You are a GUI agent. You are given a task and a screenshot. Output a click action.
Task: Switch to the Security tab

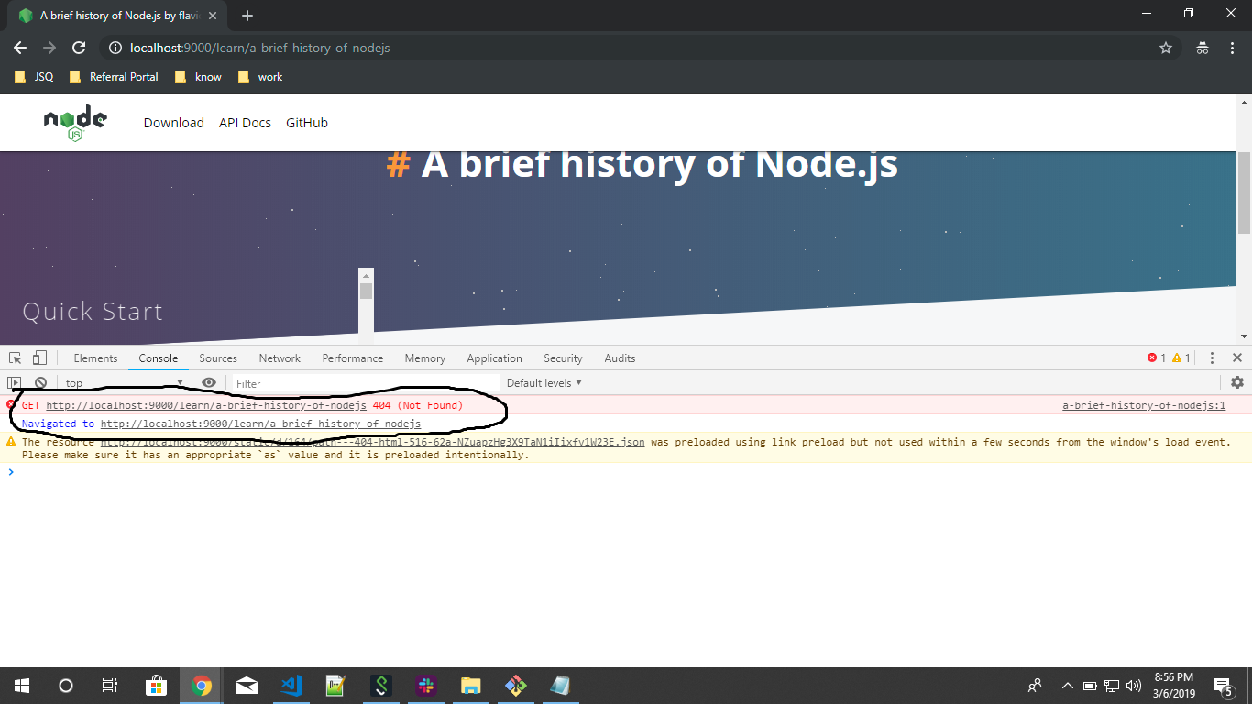pos(563,358)
